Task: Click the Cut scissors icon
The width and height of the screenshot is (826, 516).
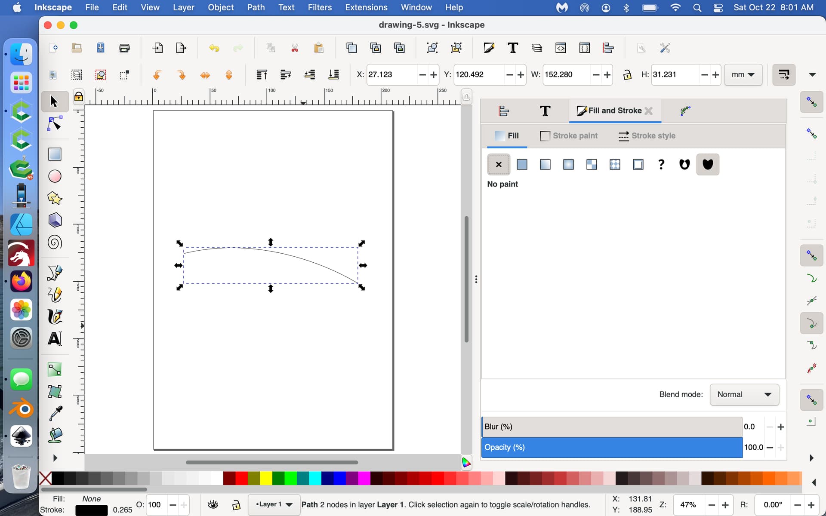Action: pyautogui.click(x=295, y=48)
